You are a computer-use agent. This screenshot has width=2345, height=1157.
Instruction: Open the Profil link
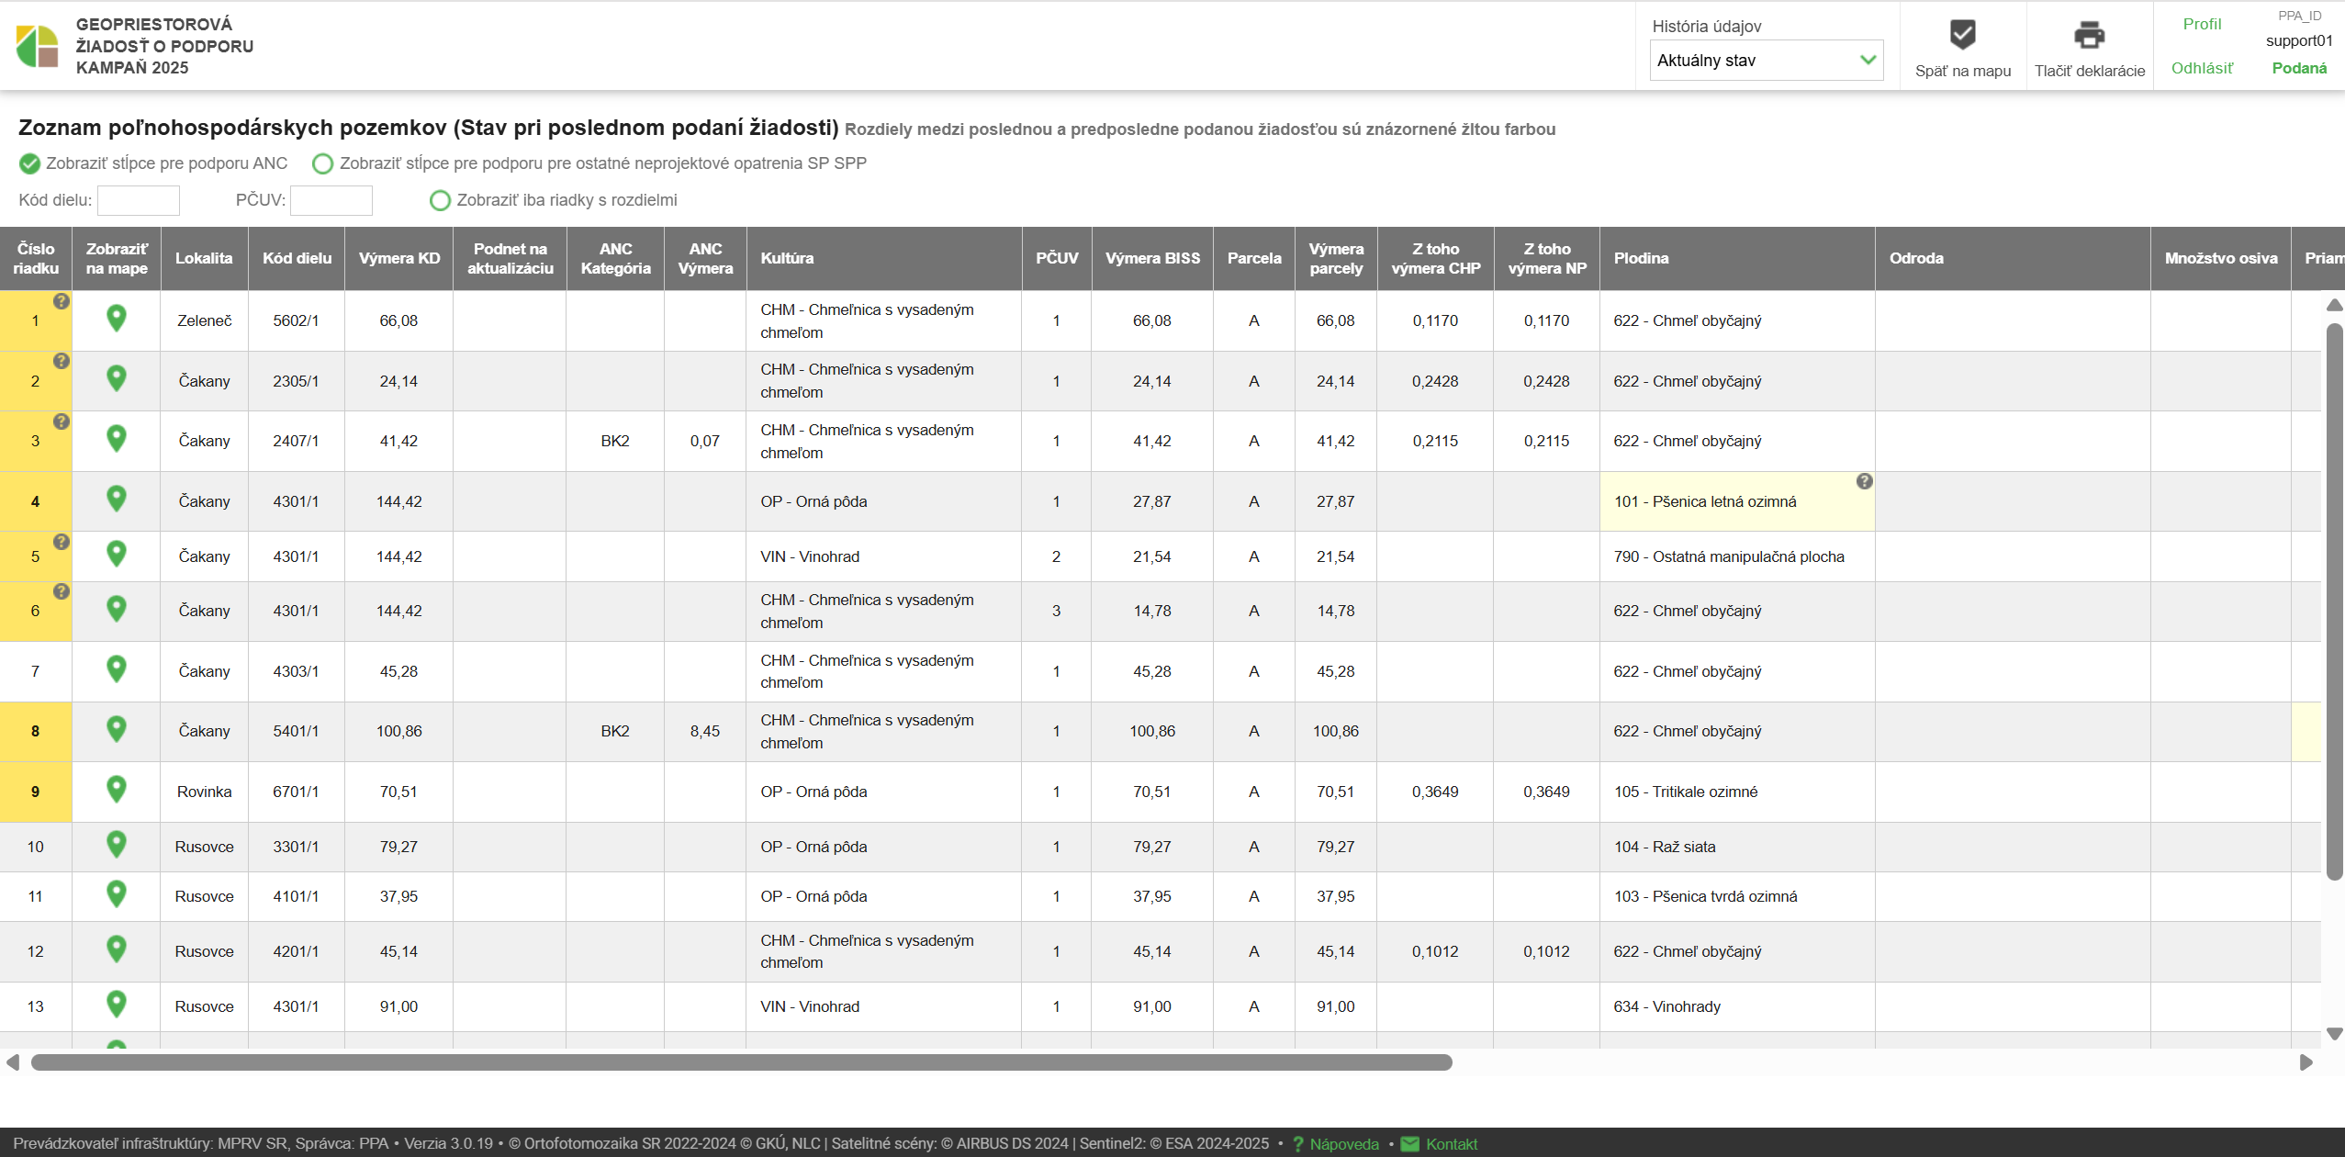click(2202, 24)
